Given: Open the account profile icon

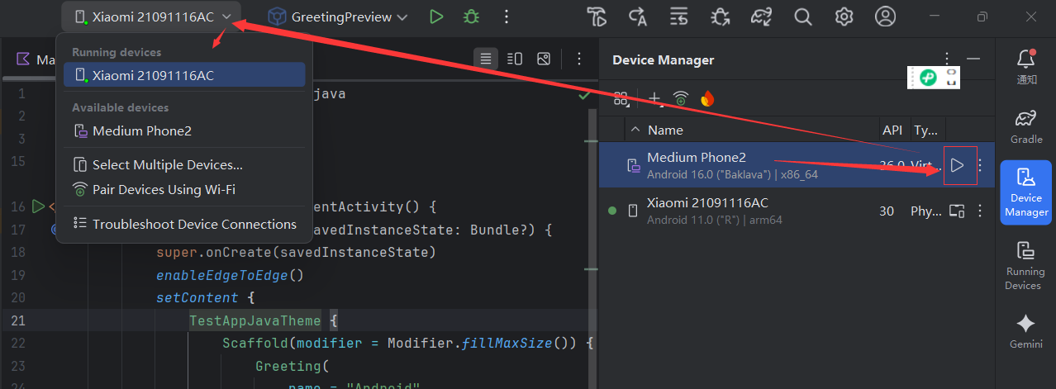Looking at the screenshot, I should tap(886, 17).
